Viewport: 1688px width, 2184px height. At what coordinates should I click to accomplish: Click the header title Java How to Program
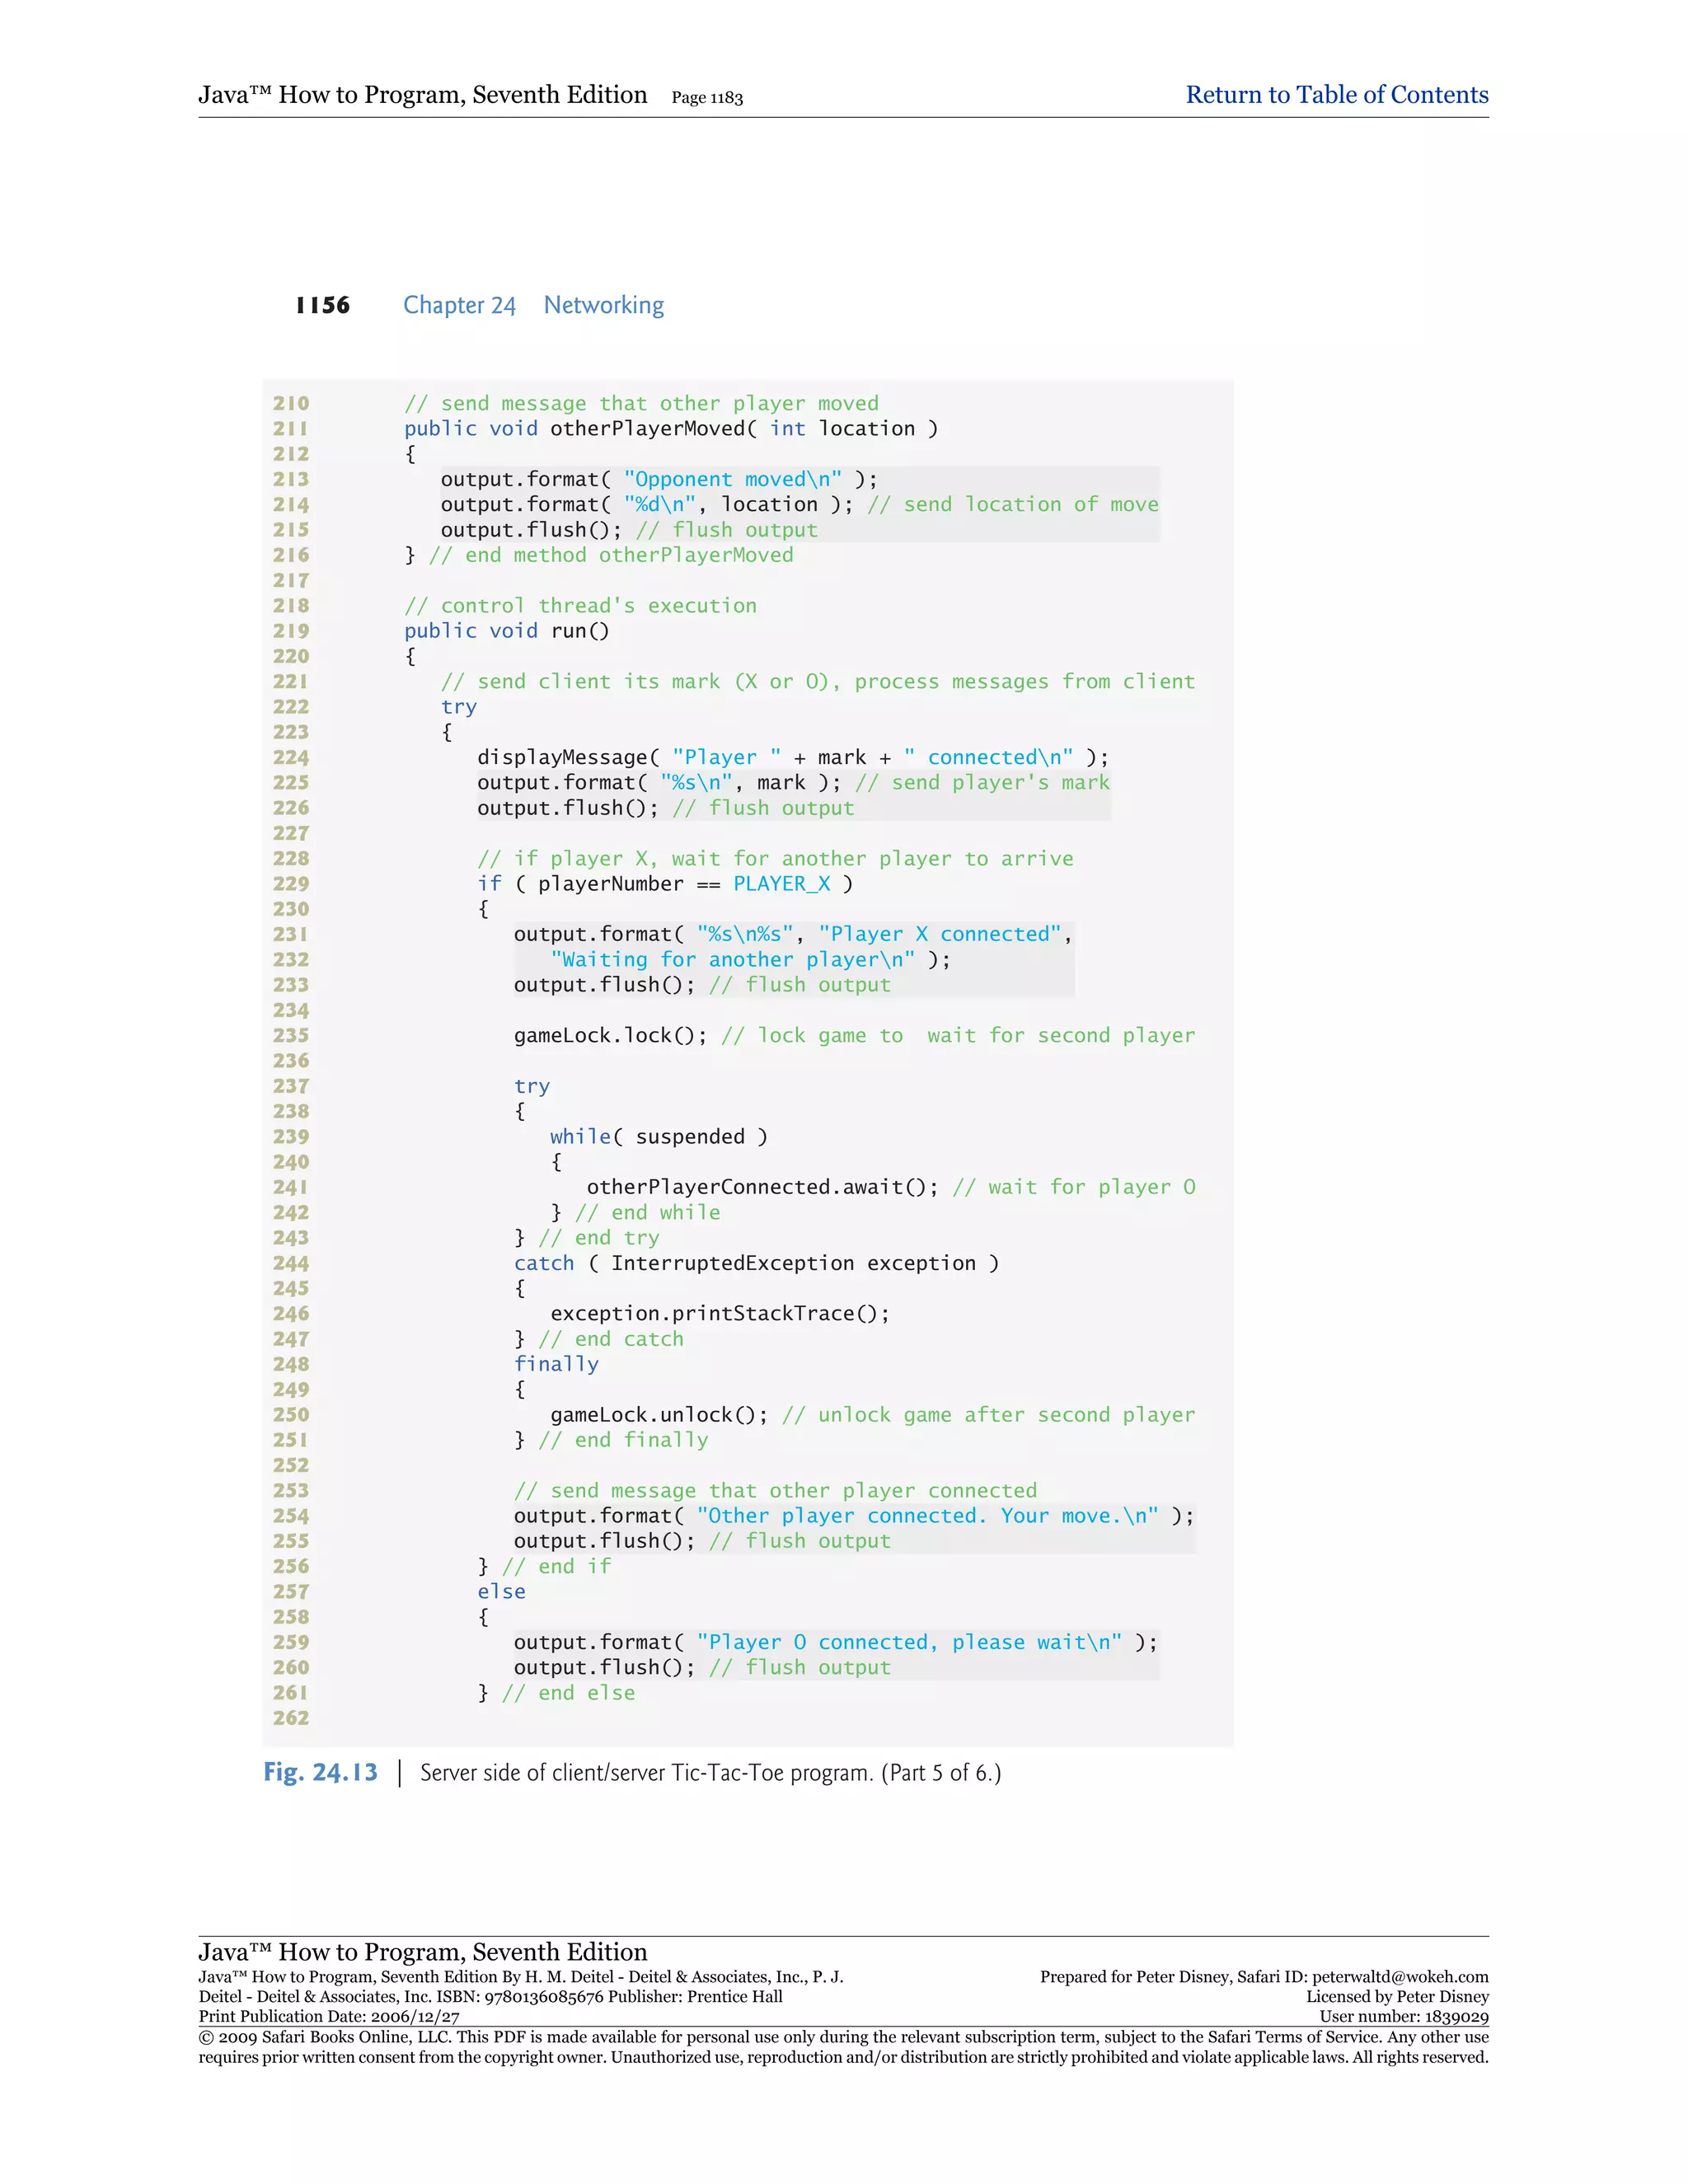(422, 95)
